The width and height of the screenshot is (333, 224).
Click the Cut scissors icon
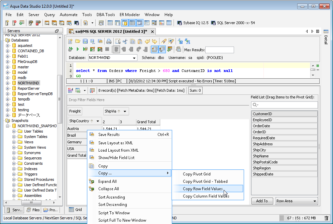[x=125, y=42]
